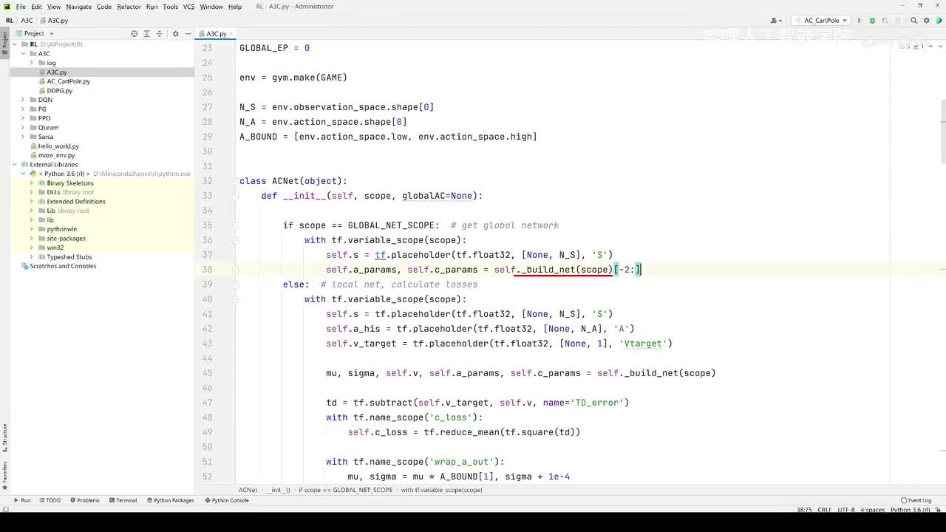The height and width of the screenshot is (532, 946).
Task: Click the RL breadcrumb in navigation bar
Action: pyautogui.click(x=10, y=21)
